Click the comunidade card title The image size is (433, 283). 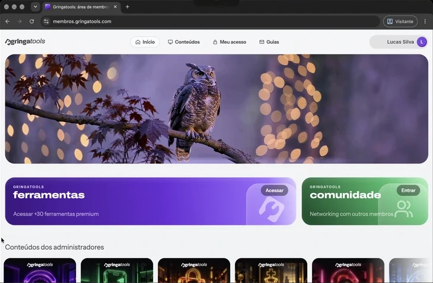pyautogui.click(x=345, y=195)
